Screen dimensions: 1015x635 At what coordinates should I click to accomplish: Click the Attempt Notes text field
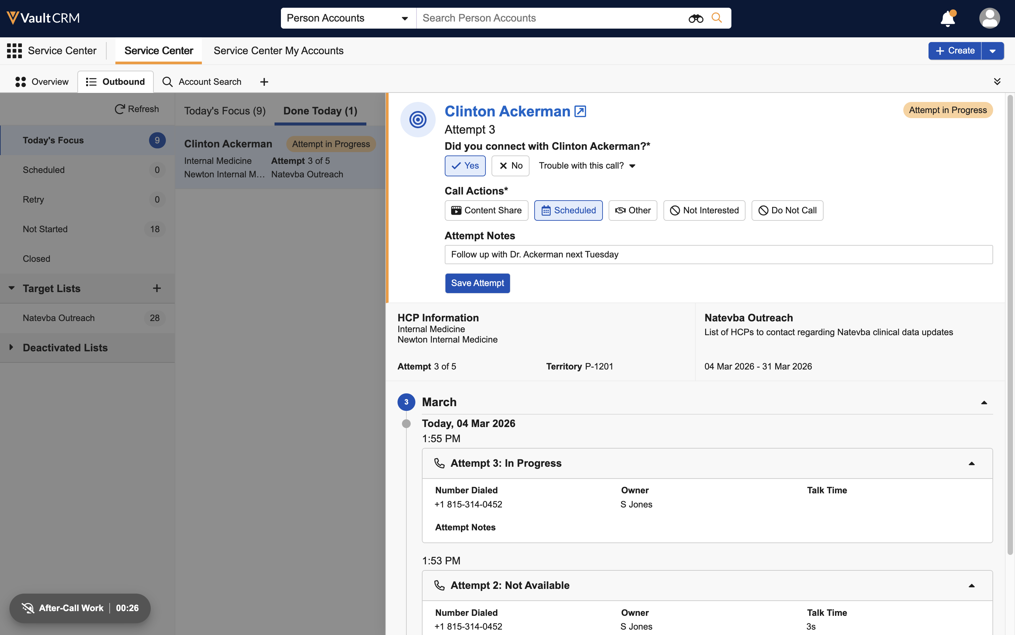pos(718,254)
